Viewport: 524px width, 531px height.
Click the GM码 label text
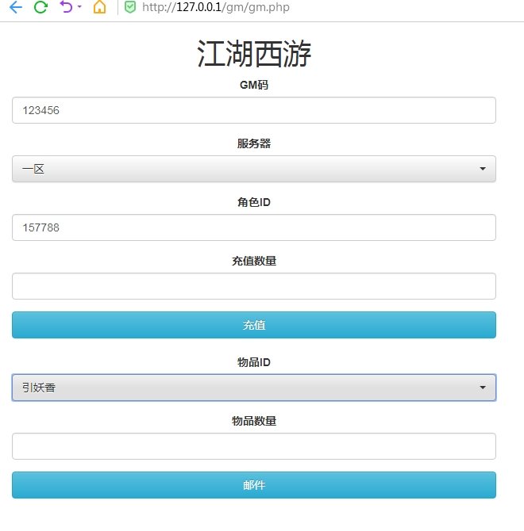tap(254, 85)
